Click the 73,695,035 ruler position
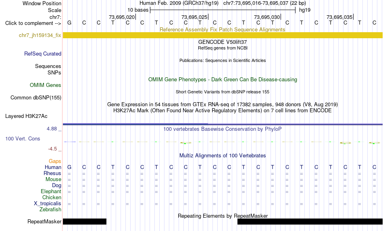This screenshot has height=231, width=383. [339, 17]
